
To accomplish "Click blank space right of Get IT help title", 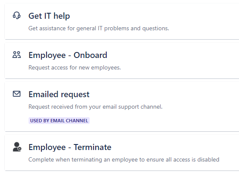I will [x=152, y=16].
